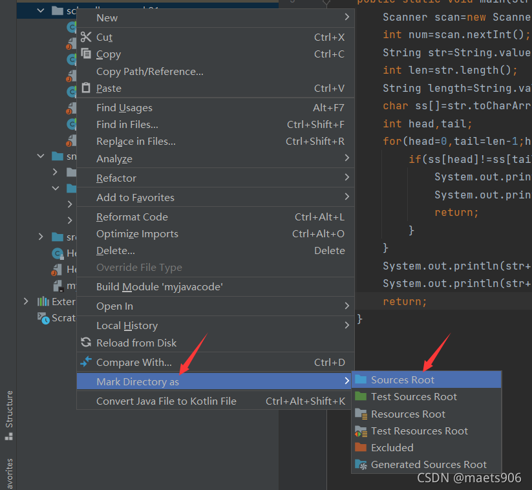
Task: Expand the Add to Favorites arrow
Action: (346, 196)
